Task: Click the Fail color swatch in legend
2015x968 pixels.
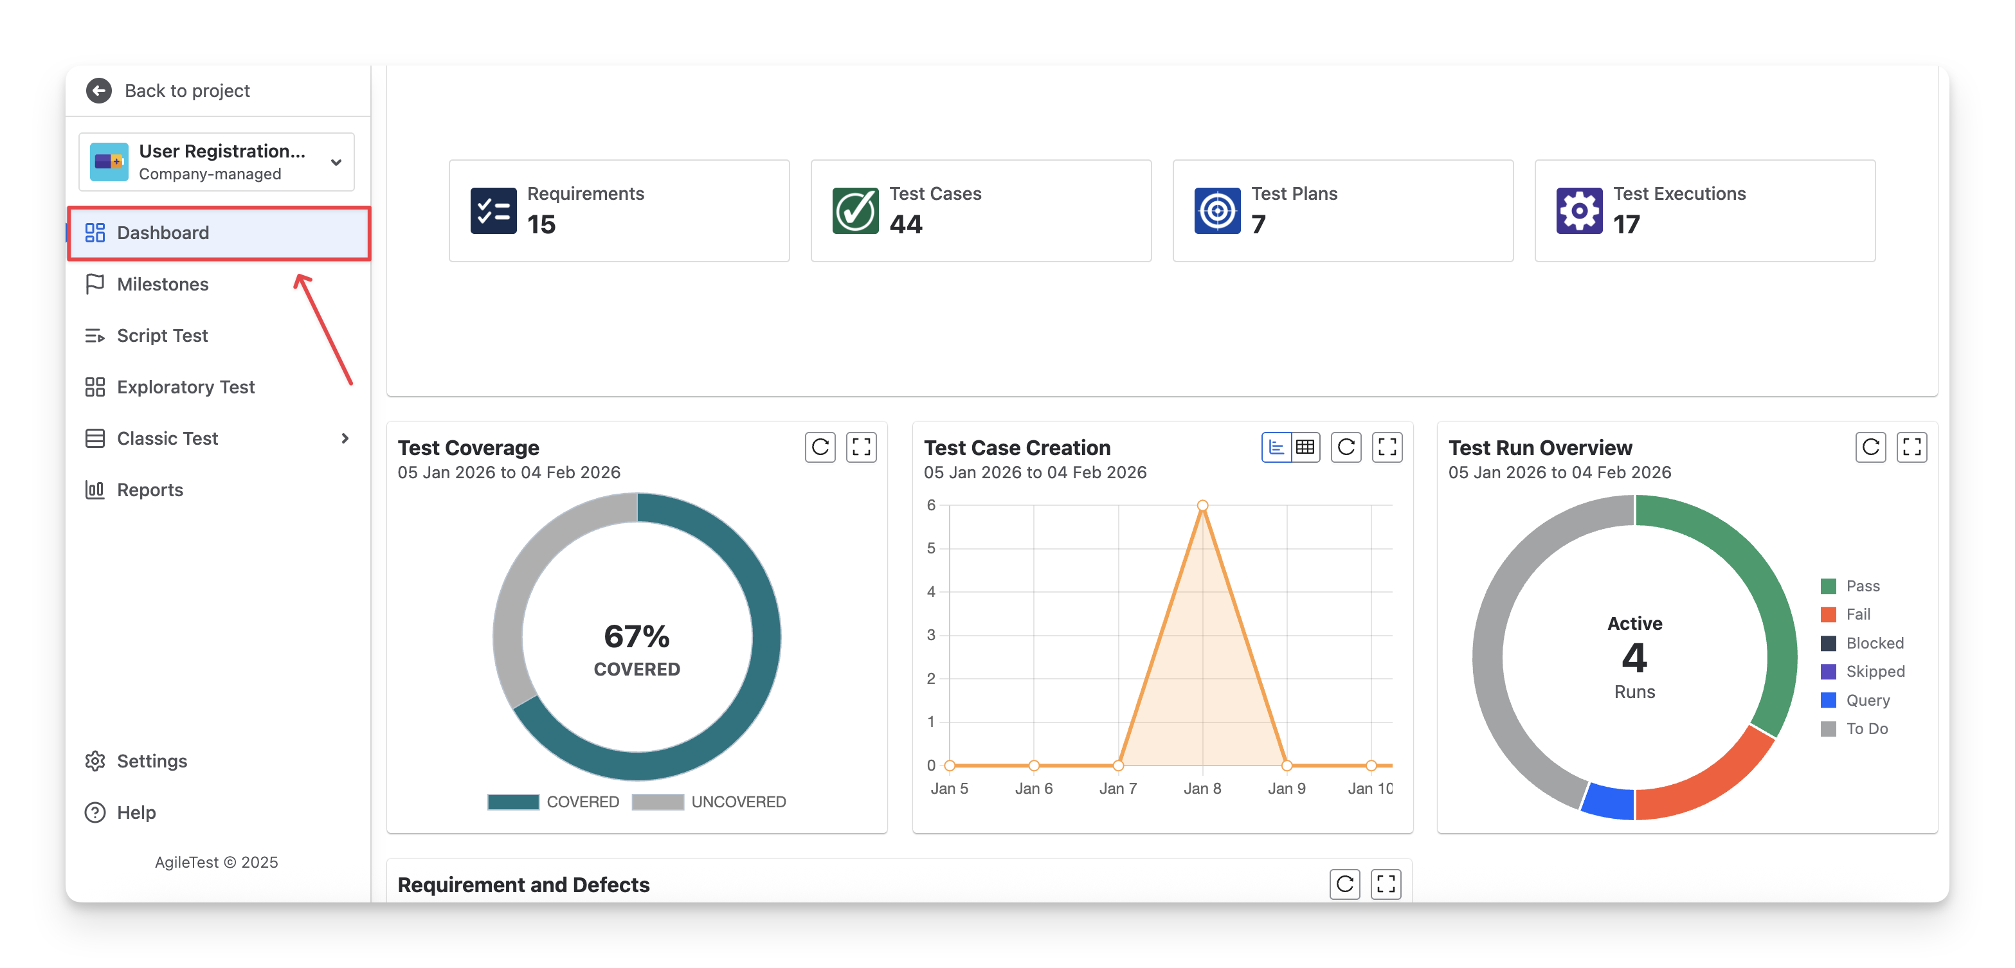Action: click(x=1828, y=614)
